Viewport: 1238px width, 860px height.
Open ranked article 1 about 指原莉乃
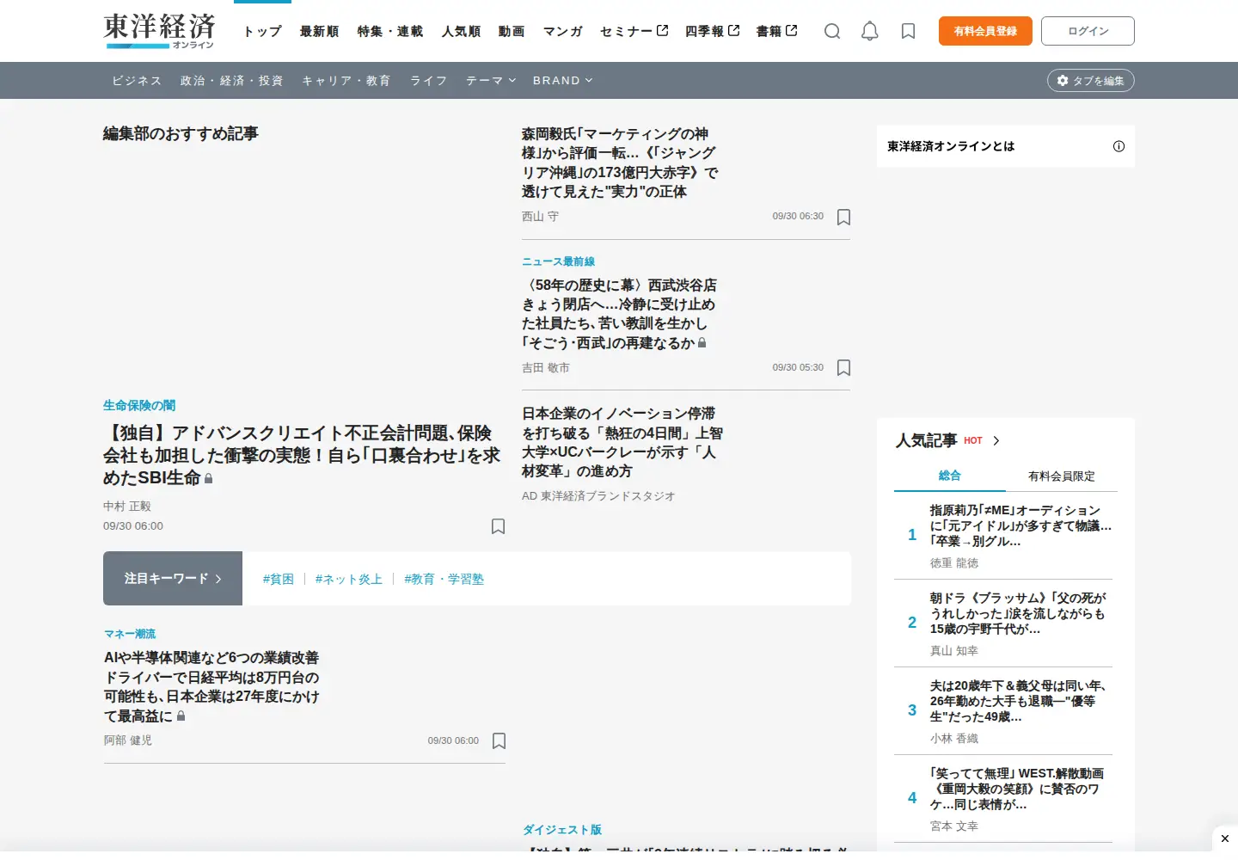click(x=1021, y=526)
